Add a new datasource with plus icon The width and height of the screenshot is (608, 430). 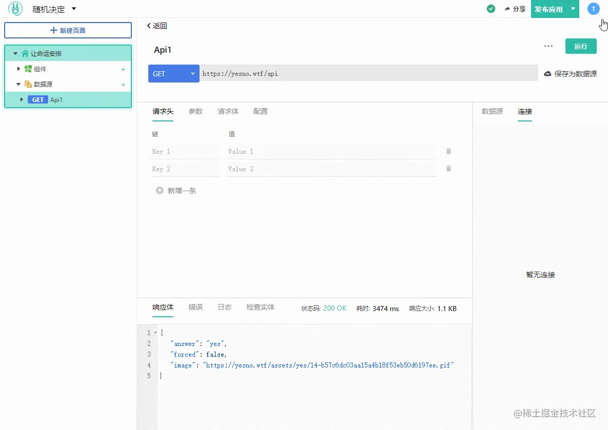(123, 85)
